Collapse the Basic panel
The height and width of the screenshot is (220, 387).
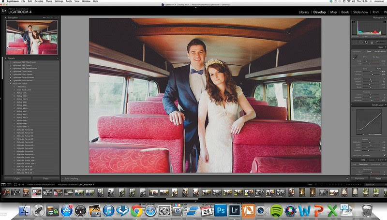[386, 47]
